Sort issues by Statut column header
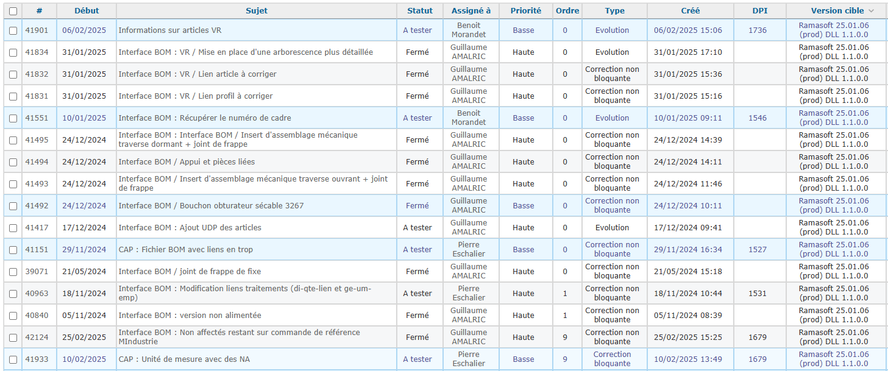Viewport: 888px width, 371px height. 419,11
